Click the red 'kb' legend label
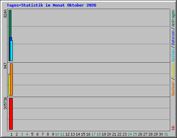Viewport: 177px width, 138px height. (173, 128)
